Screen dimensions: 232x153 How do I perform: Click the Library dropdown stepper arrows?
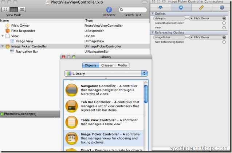[144, 73]
